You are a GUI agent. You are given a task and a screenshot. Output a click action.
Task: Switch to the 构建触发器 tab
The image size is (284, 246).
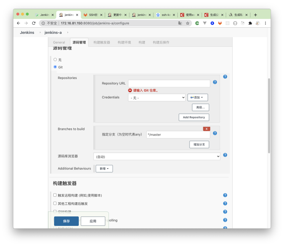point(102,42)
